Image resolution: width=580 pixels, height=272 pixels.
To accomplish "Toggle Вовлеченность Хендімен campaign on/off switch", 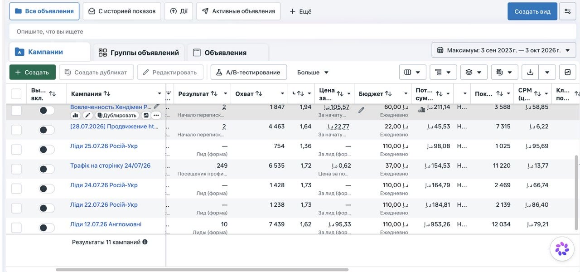I will pos(47,110).
